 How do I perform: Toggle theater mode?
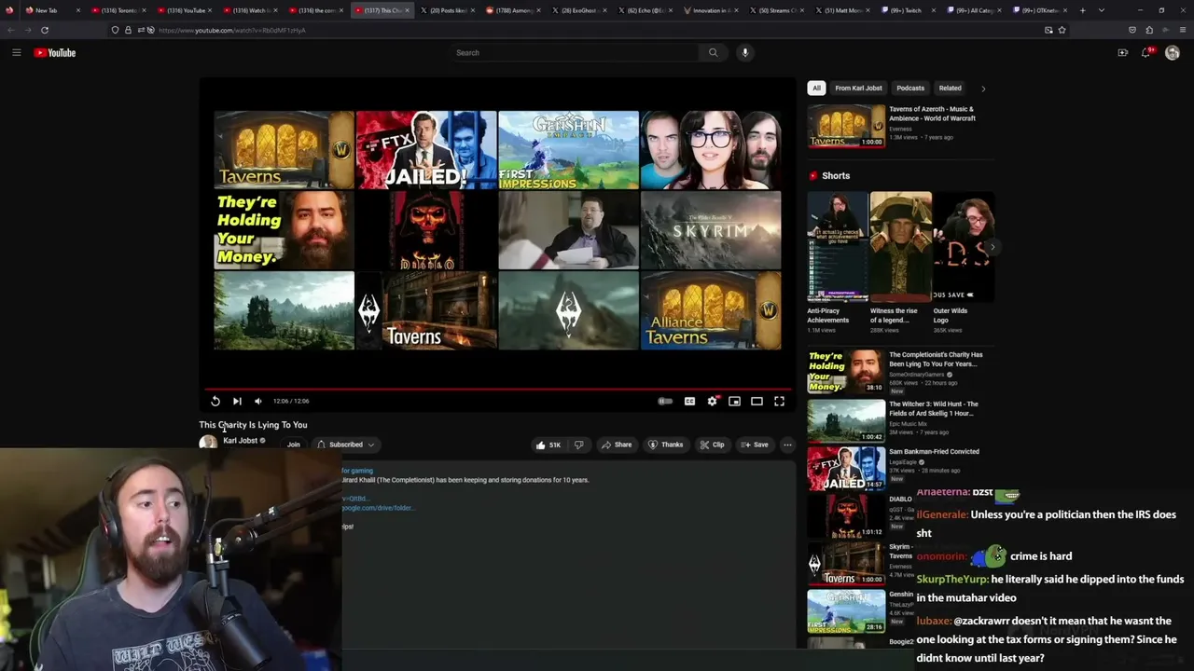pyautogui.click(x=757, y=401)
